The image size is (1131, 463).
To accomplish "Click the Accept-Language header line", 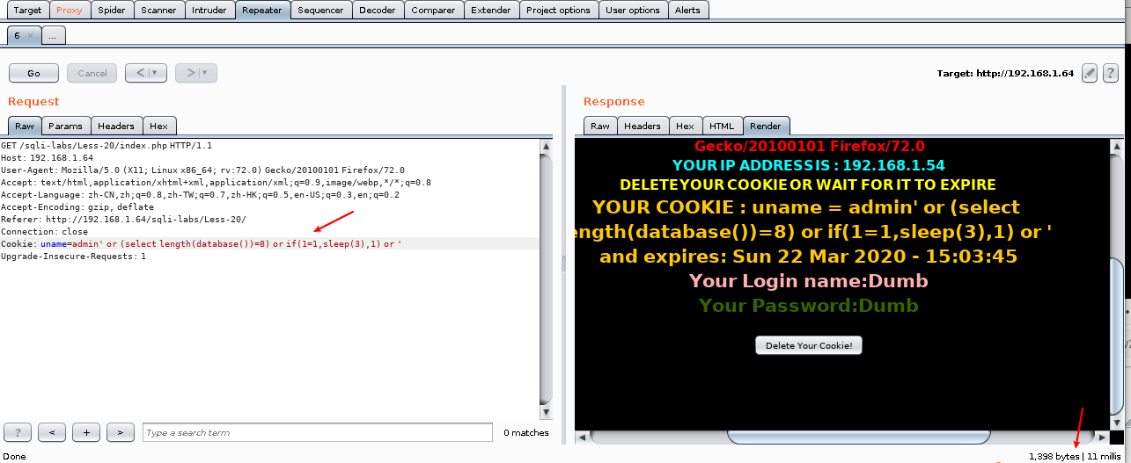I will (x=200, y=194).
